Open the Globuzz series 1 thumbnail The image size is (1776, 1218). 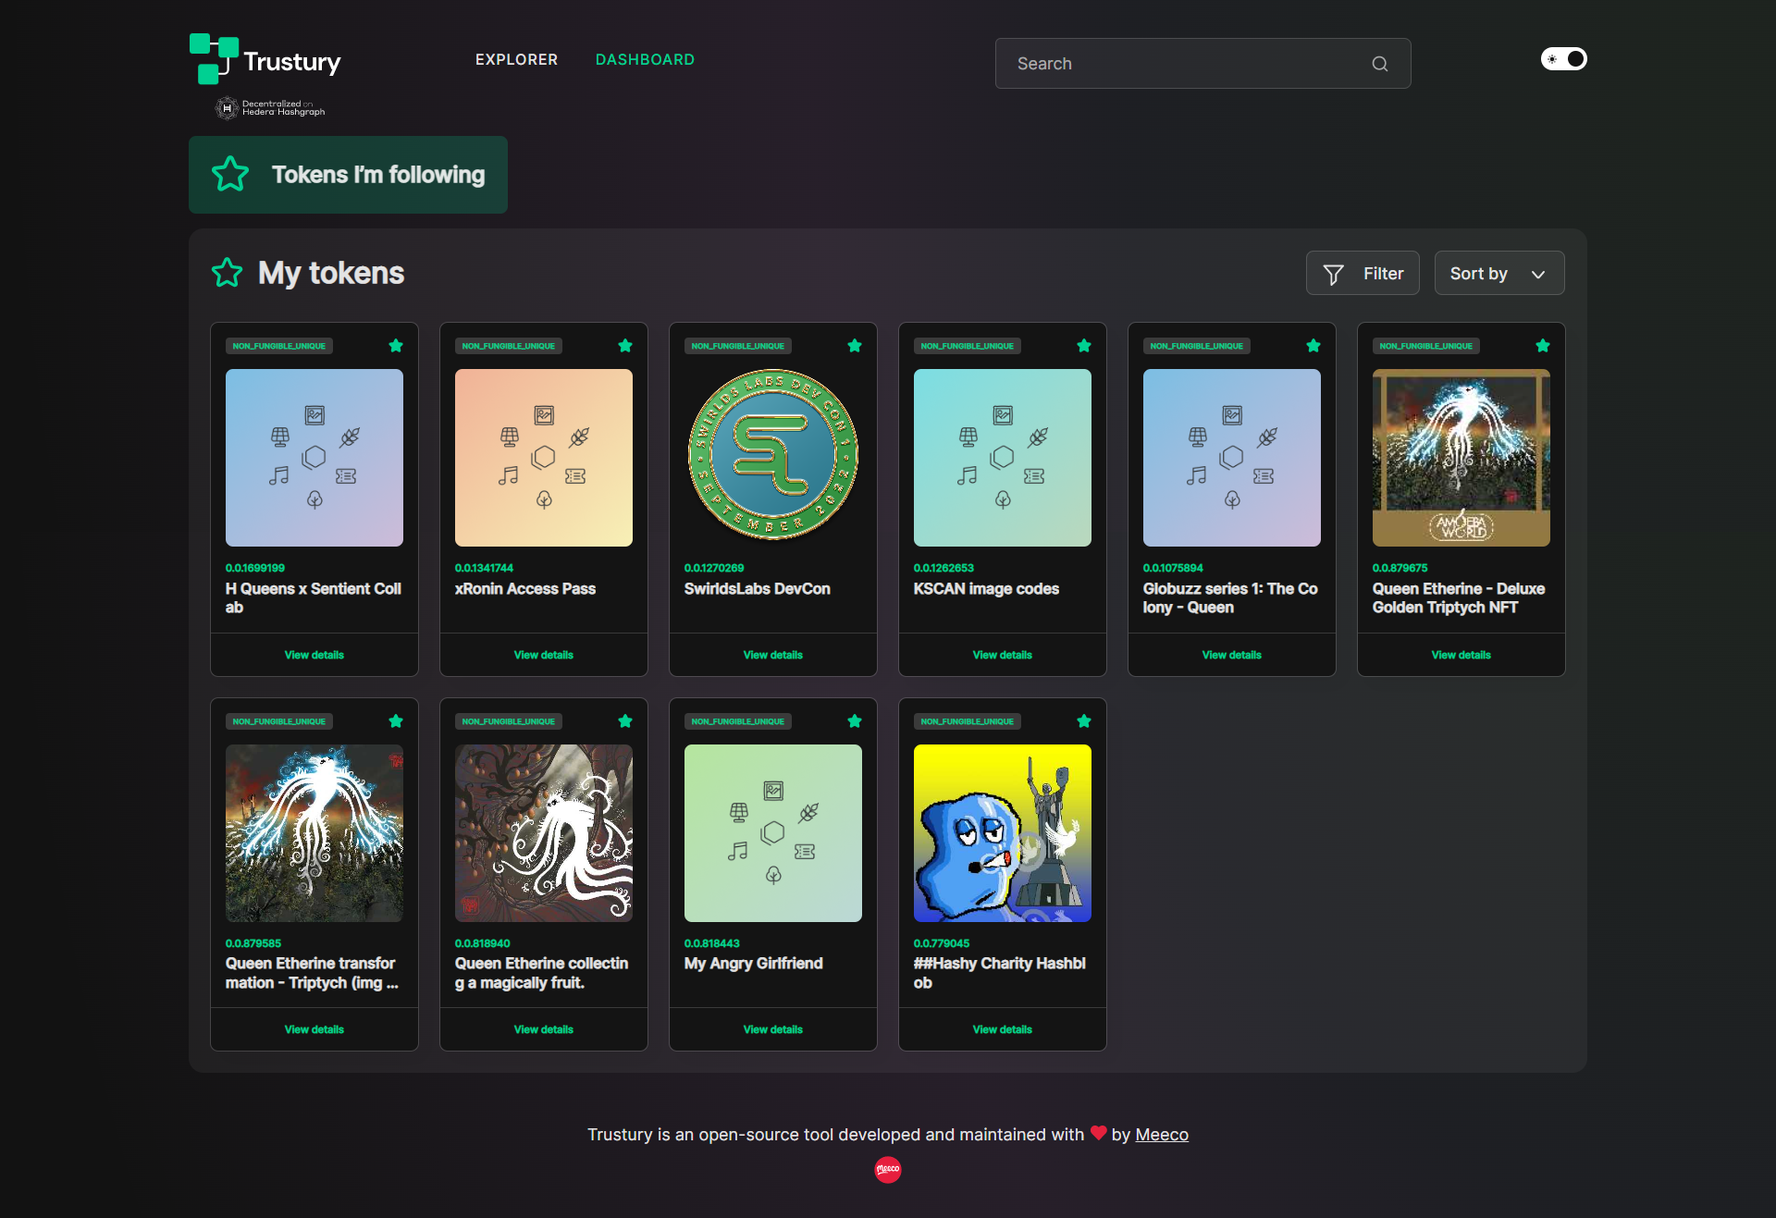pos(1232,458)
